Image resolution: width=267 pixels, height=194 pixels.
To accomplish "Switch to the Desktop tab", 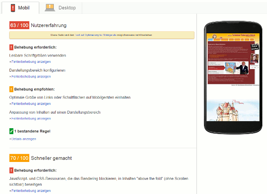I will [60, 8].
